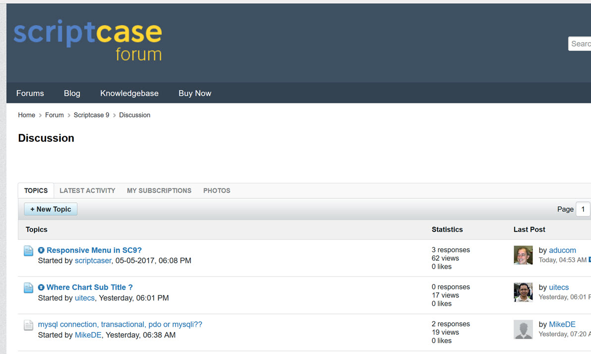Click into the Search field
This screenshot has height=354, width=591.
580,44
